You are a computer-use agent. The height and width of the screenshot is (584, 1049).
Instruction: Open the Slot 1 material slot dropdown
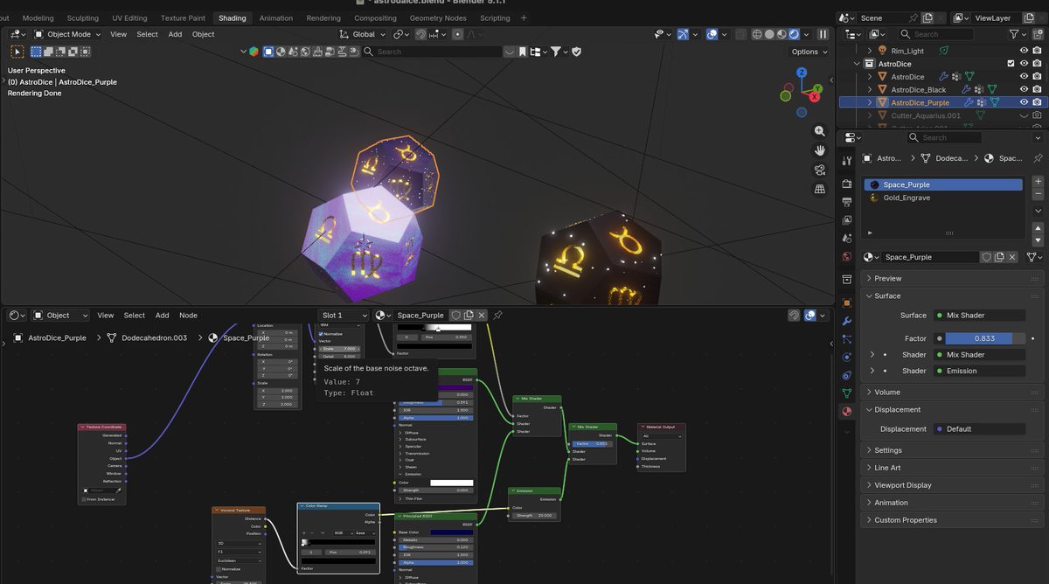coord(343,315)
